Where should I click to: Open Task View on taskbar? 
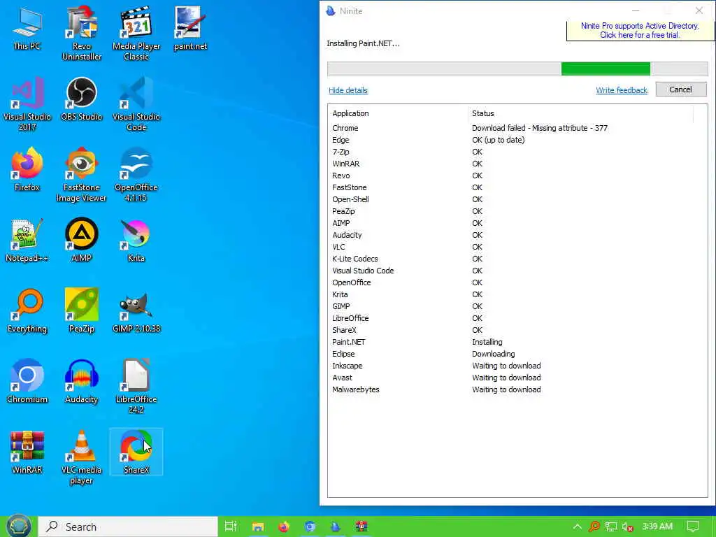[231, 527]
